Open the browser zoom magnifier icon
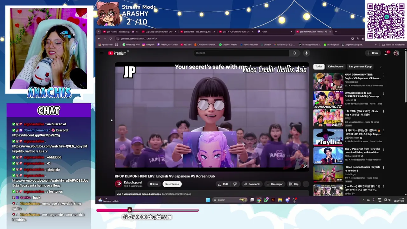The width and height of the screenshot is (407, 229). (358, 38)
